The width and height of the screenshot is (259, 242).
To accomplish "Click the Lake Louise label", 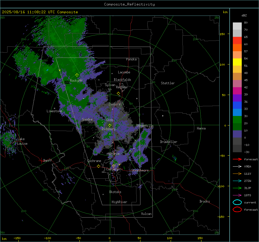I will [x=22, y=141].
